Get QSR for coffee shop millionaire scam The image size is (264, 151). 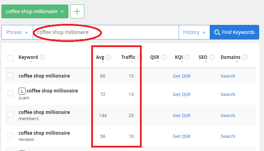[x=181, y=94]
